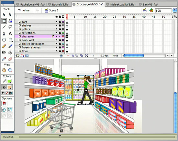This screenshot has width=178, height=141.
Task: Select the frozen shelves layer
Action: point(39,47)
